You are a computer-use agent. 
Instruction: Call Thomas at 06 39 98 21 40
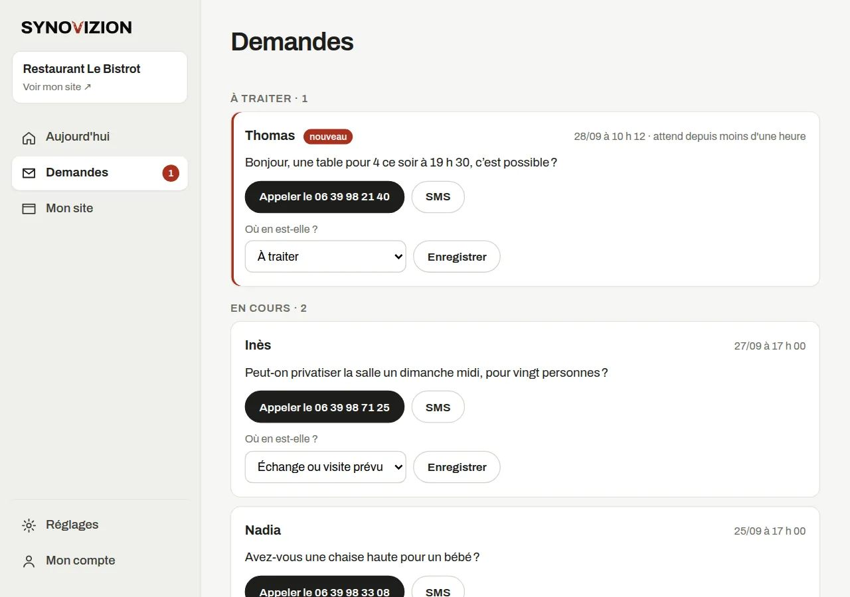click(x=325, y=197)
